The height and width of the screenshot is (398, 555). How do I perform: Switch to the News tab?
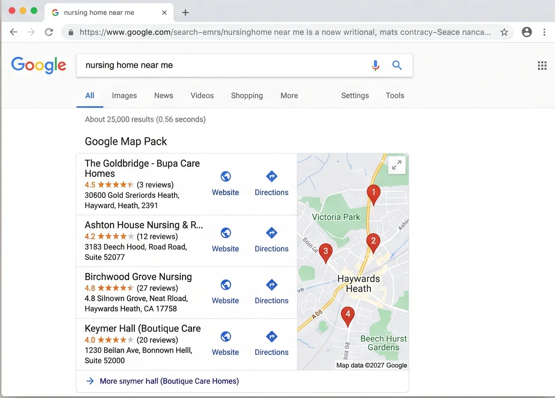coord(163,96)
